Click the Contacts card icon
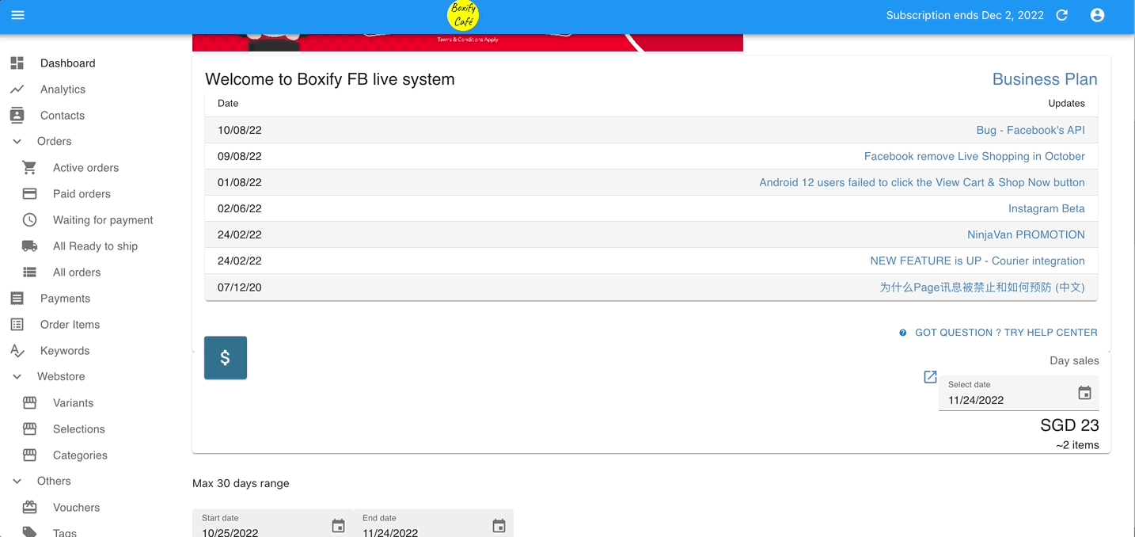Image resolution: width=1135 pixels, height=537 pixels. pyautogui.click(x=17, y=116)
